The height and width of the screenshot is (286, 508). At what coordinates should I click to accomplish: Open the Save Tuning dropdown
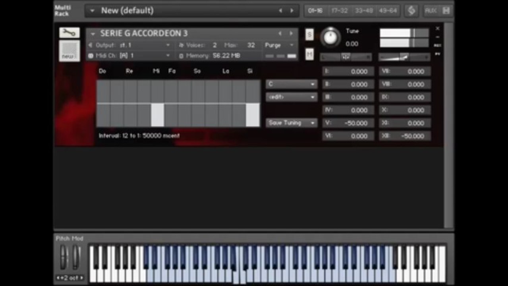(x=292, y=123)
